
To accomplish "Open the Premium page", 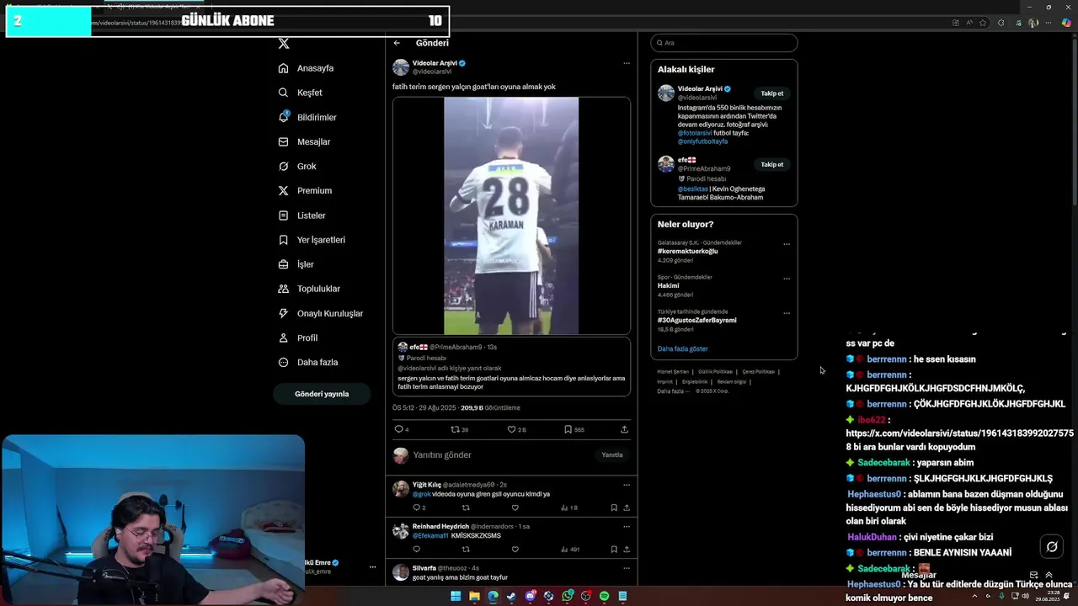I will 305,190.
